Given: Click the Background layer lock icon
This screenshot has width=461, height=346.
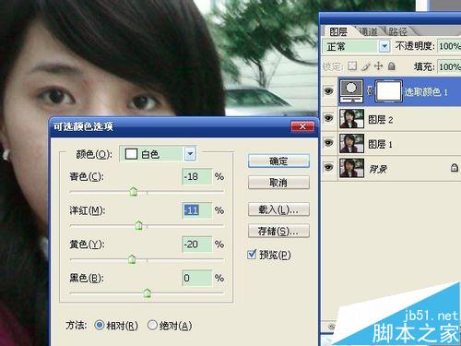Looking at the screenshot, I should [455, 168].
